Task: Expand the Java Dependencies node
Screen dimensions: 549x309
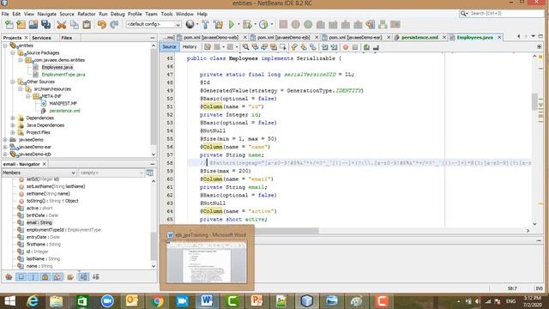Action: click(x=13, y=125)
